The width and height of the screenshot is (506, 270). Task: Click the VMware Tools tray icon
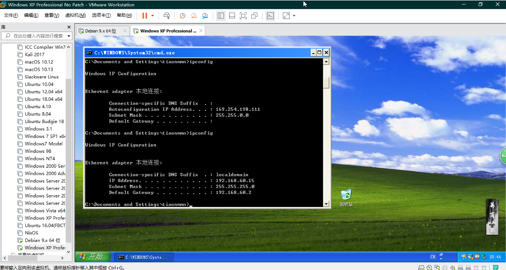coord(477,257)
